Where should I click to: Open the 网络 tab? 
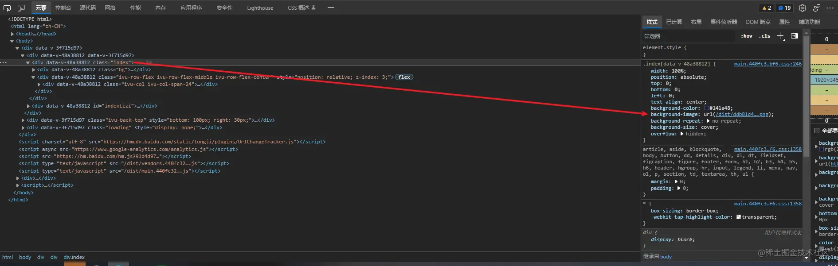pyautogui.click(x=110, y=8)
